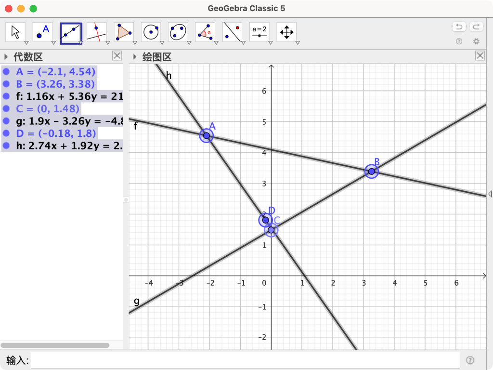Screen dimensions: 493x370
Task: Select the New Point tool
Action: coord(43,32)
